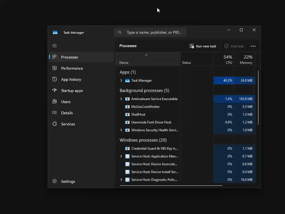Viewport: 285px width, 214px height.
Task: Click Service Host: Diagnostic Policy gear icon
Action: coord(127,180)
